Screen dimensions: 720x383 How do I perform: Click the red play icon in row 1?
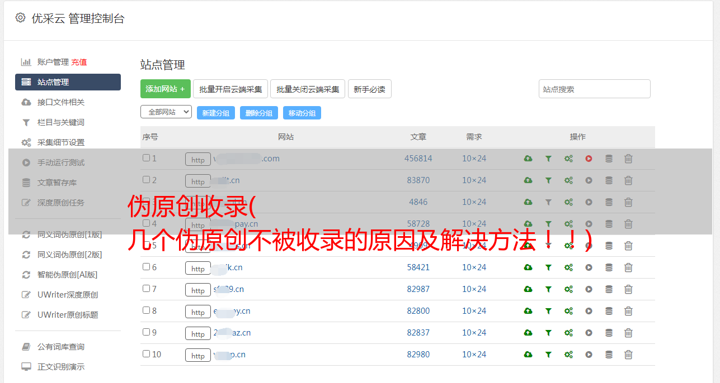click(589, 159)
